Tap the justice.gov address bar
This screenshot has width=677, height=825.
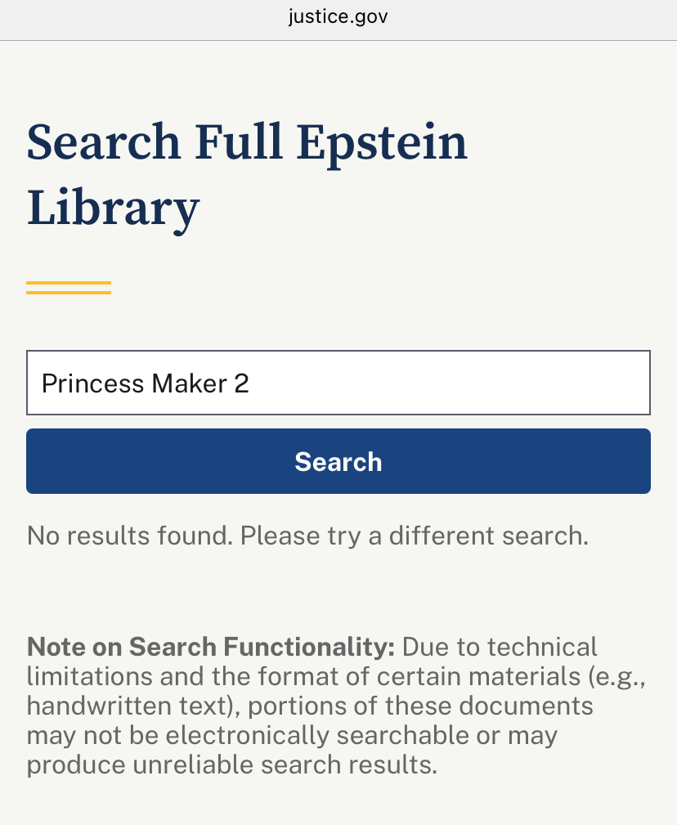pyautogui.click(x=338, y=17)
